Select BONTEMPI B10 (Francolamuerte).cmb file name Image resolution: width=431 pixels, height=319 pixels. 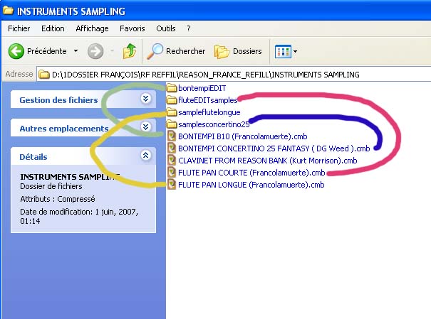(x=243, y=136)
